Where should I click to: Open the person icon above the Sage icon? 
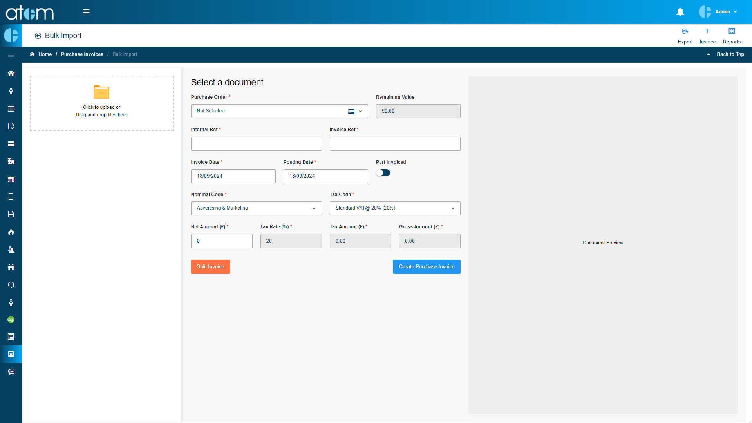(11, 302)
